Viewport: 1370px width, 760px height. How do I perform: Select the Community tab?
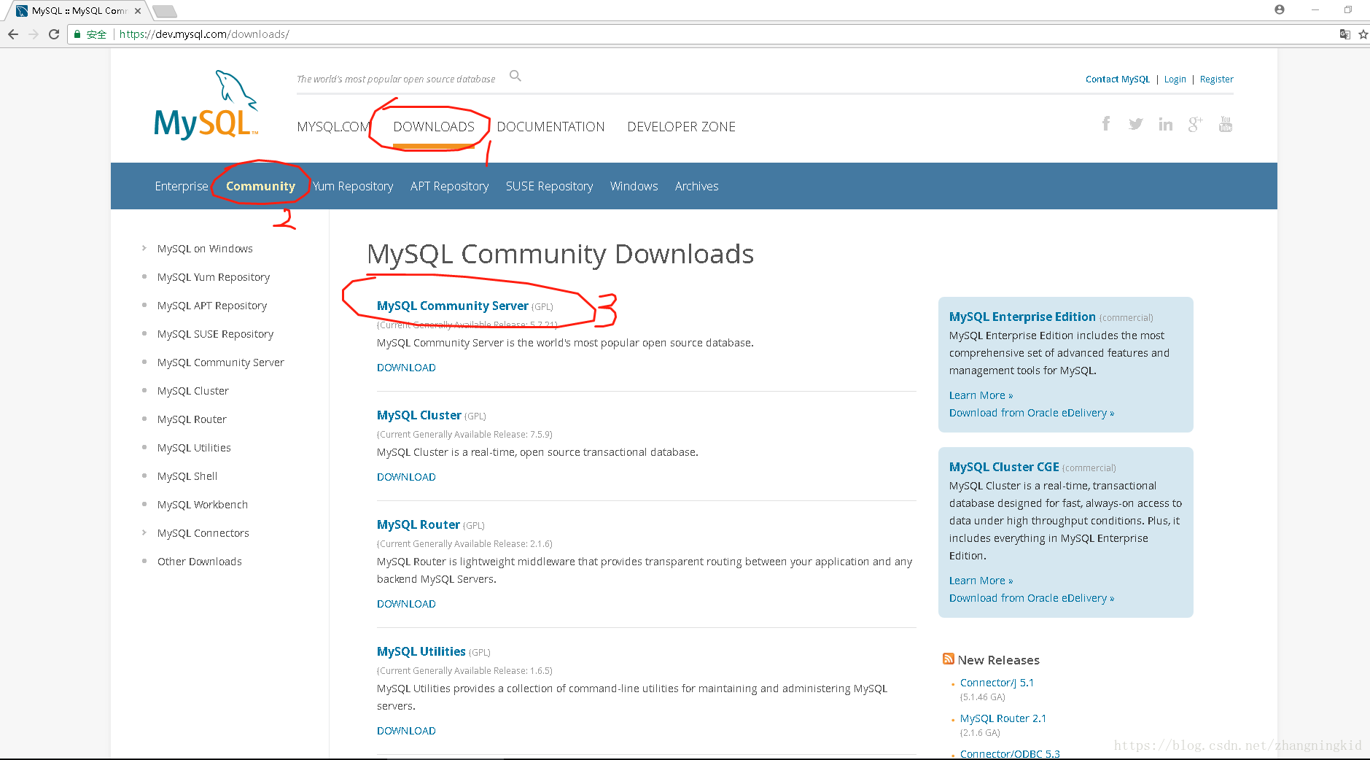[x=260, y=186]
